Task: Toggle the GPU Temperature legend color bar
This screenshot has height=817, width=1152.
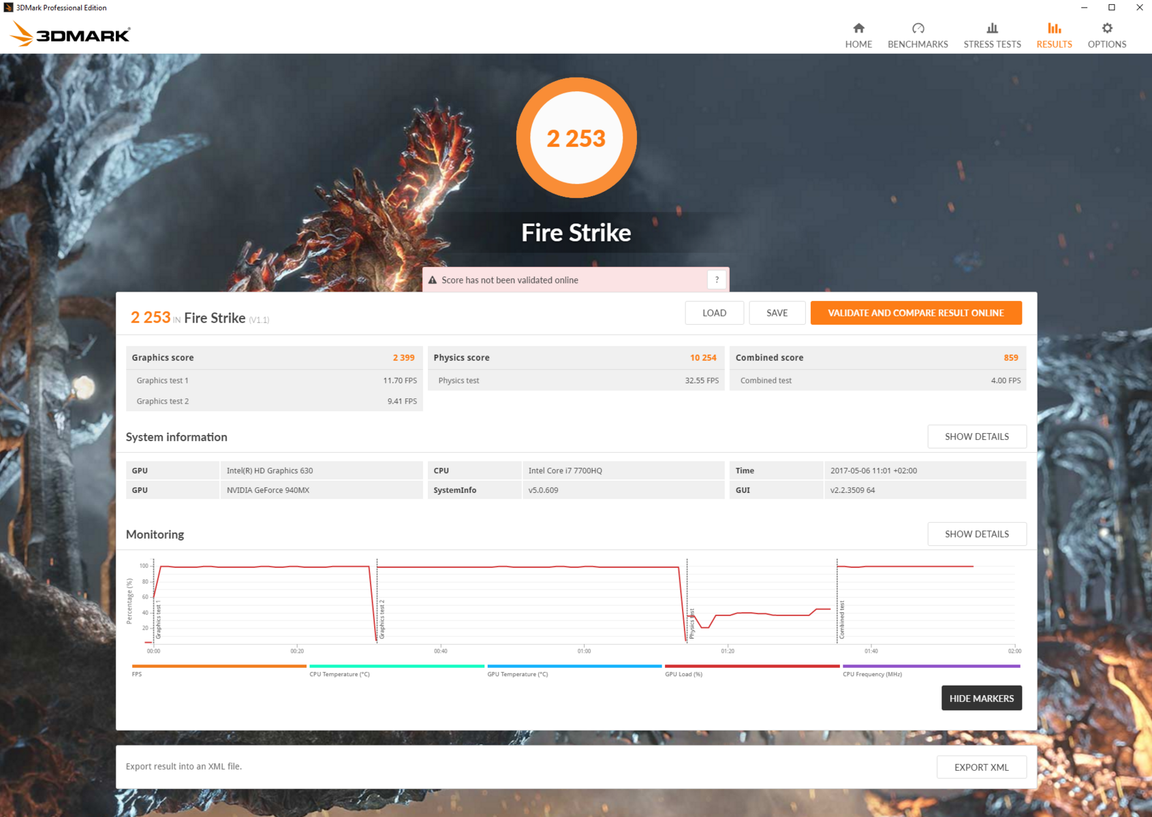Action: coord(574,667)
